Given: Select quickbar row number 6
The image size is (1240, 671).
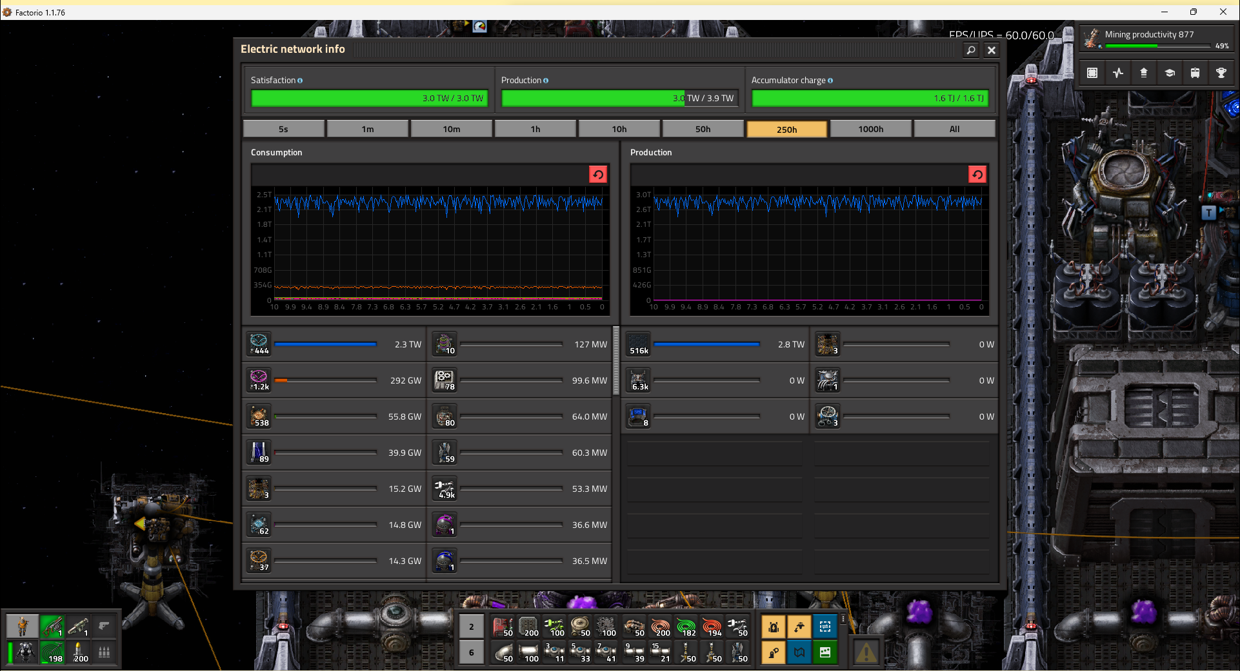Looking at the screenshot, I should [472, 652].
